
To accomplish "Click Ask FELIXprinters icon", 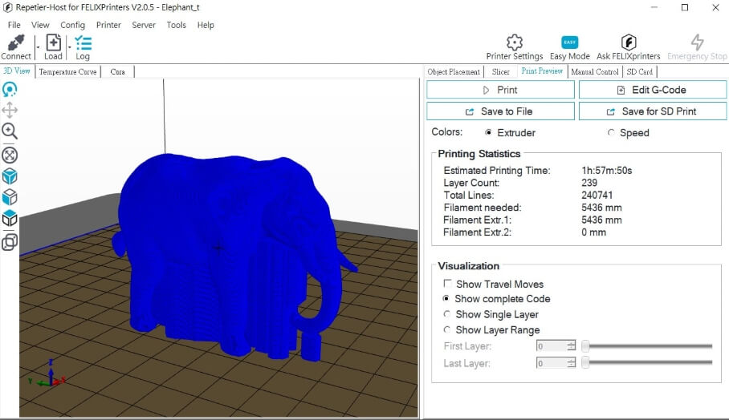I will click(629, 42).
